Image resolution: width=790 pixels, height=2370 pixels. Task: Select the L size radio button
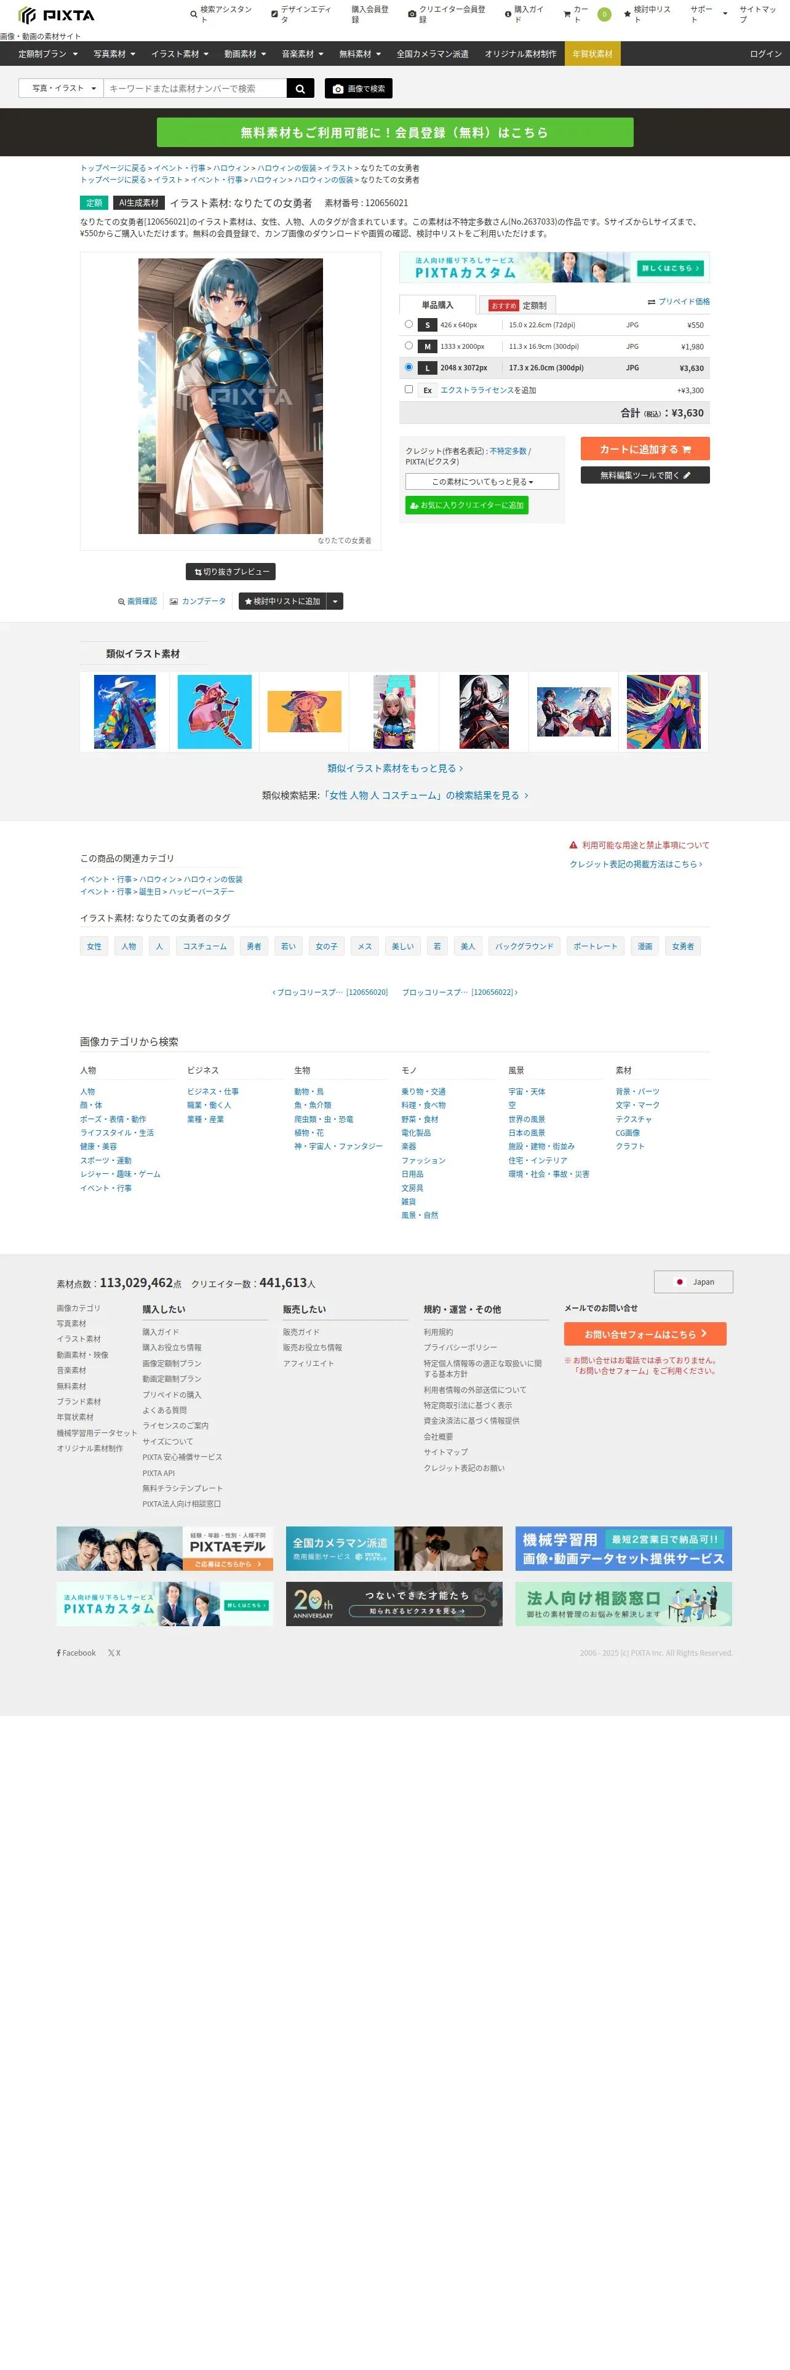[409, 367]
